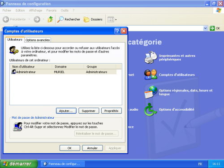The height and width of the screenshot is (168, 224).
Task: Click Réinitialiser le mot de passe button
Action: pyautogui.click(x=96, y=134)
